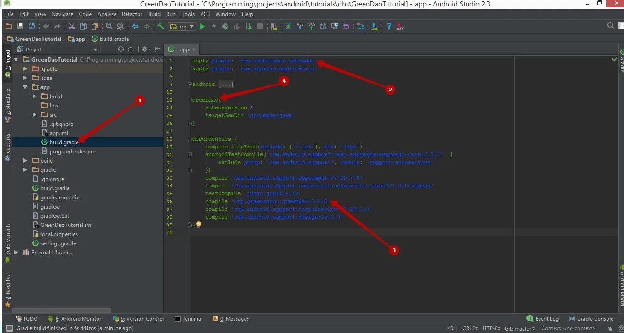The width and height of the screenshot is (624, 333).
Task: Open the Build menu
Action: (x=154, y=14)
